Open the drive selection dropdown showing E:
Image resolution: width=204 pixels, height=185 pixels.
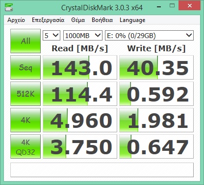(x=149, y=36)
